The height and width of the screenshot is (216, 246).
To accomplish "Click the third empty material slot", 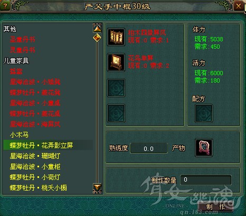I will pos(116,88).
